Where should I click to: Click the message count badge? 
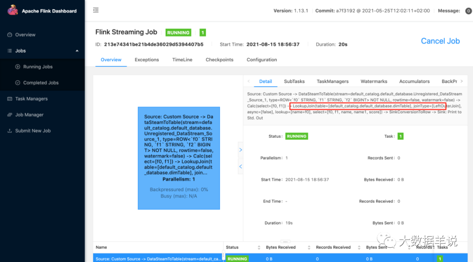click(468, 11)
